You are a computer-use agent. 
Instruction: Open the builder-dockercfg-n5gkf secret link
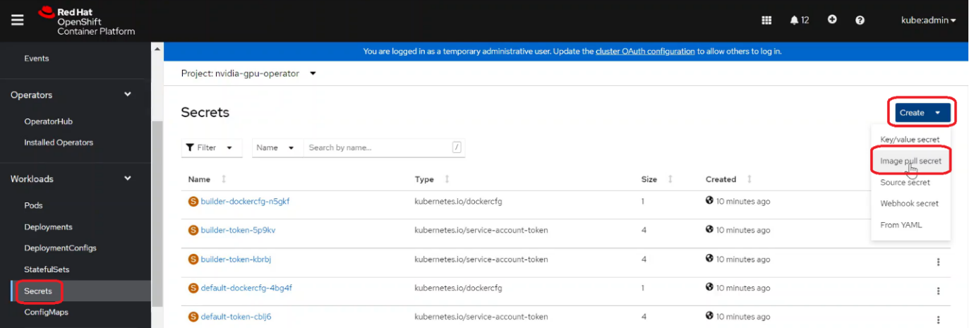[x=245, y=202]
